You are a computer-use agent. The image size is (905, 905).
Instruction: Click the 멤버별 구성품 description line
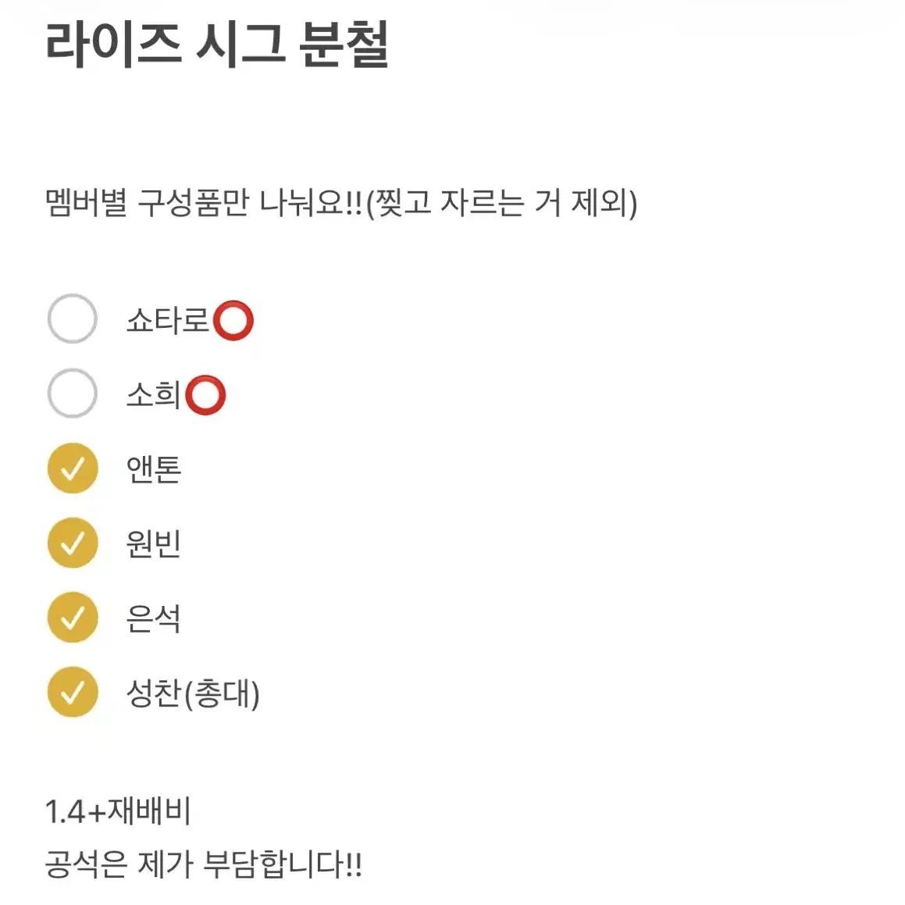pos(341,205)
